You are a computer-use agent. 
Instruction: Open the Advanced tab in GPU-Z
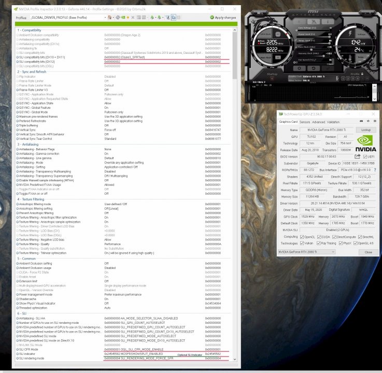(x=318, y=122)
